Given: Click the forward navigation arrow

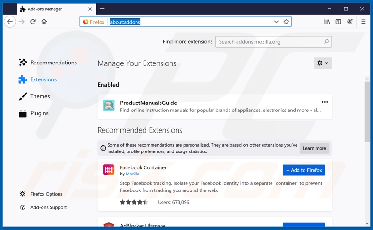Looking at the screenshot, I should (x=22, y=22).
